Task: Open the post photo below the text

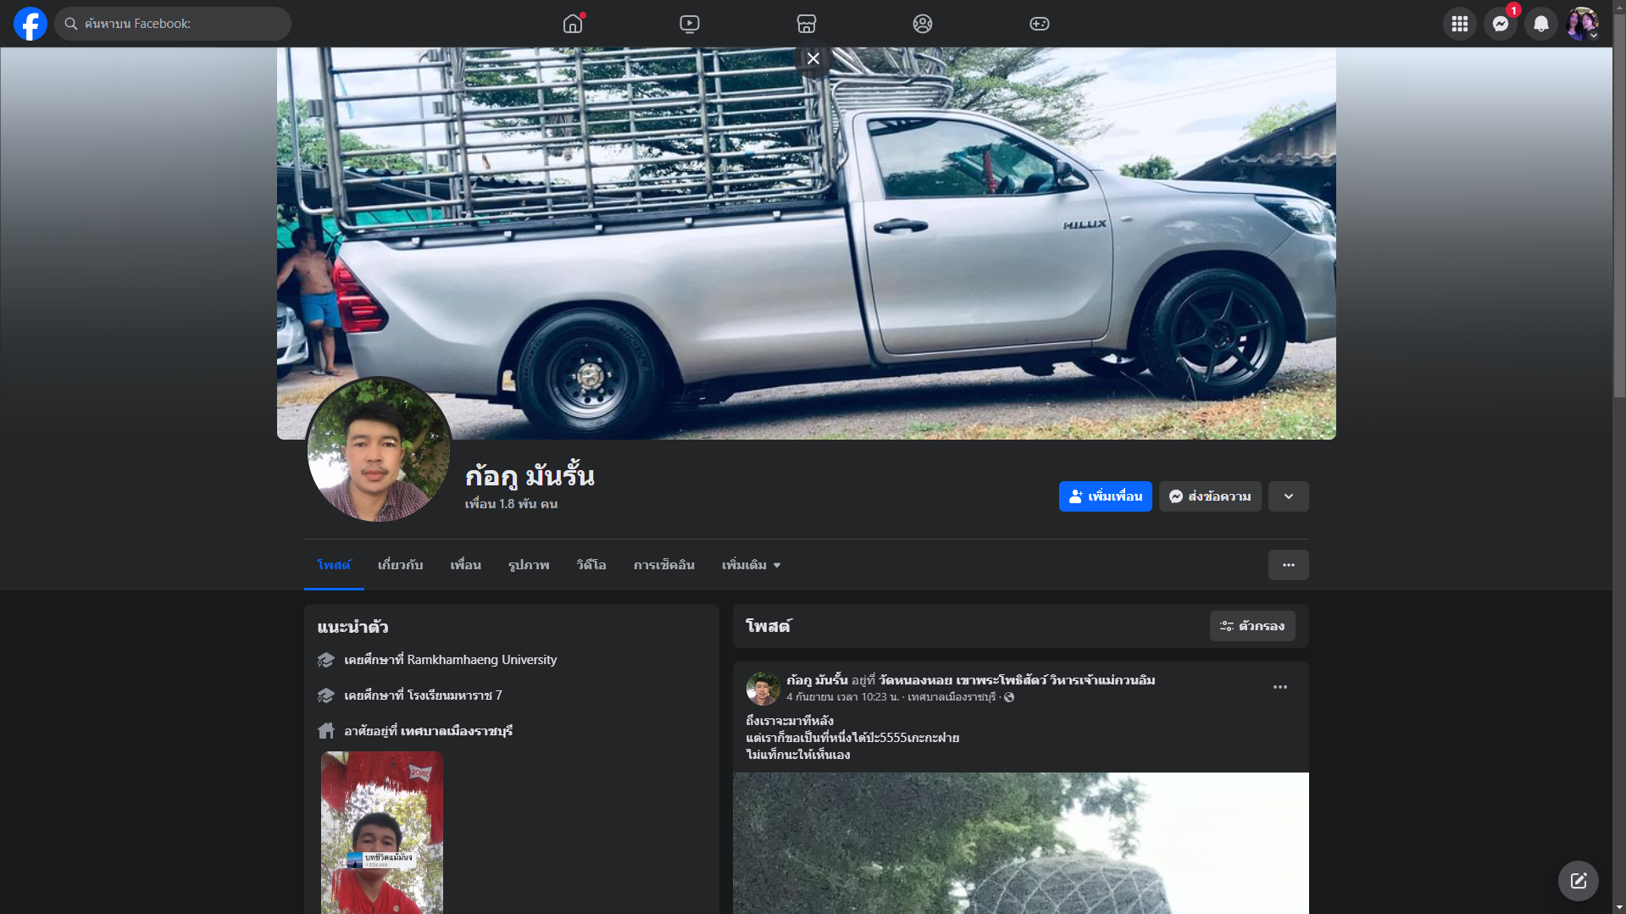Action: pos(1021,843)
